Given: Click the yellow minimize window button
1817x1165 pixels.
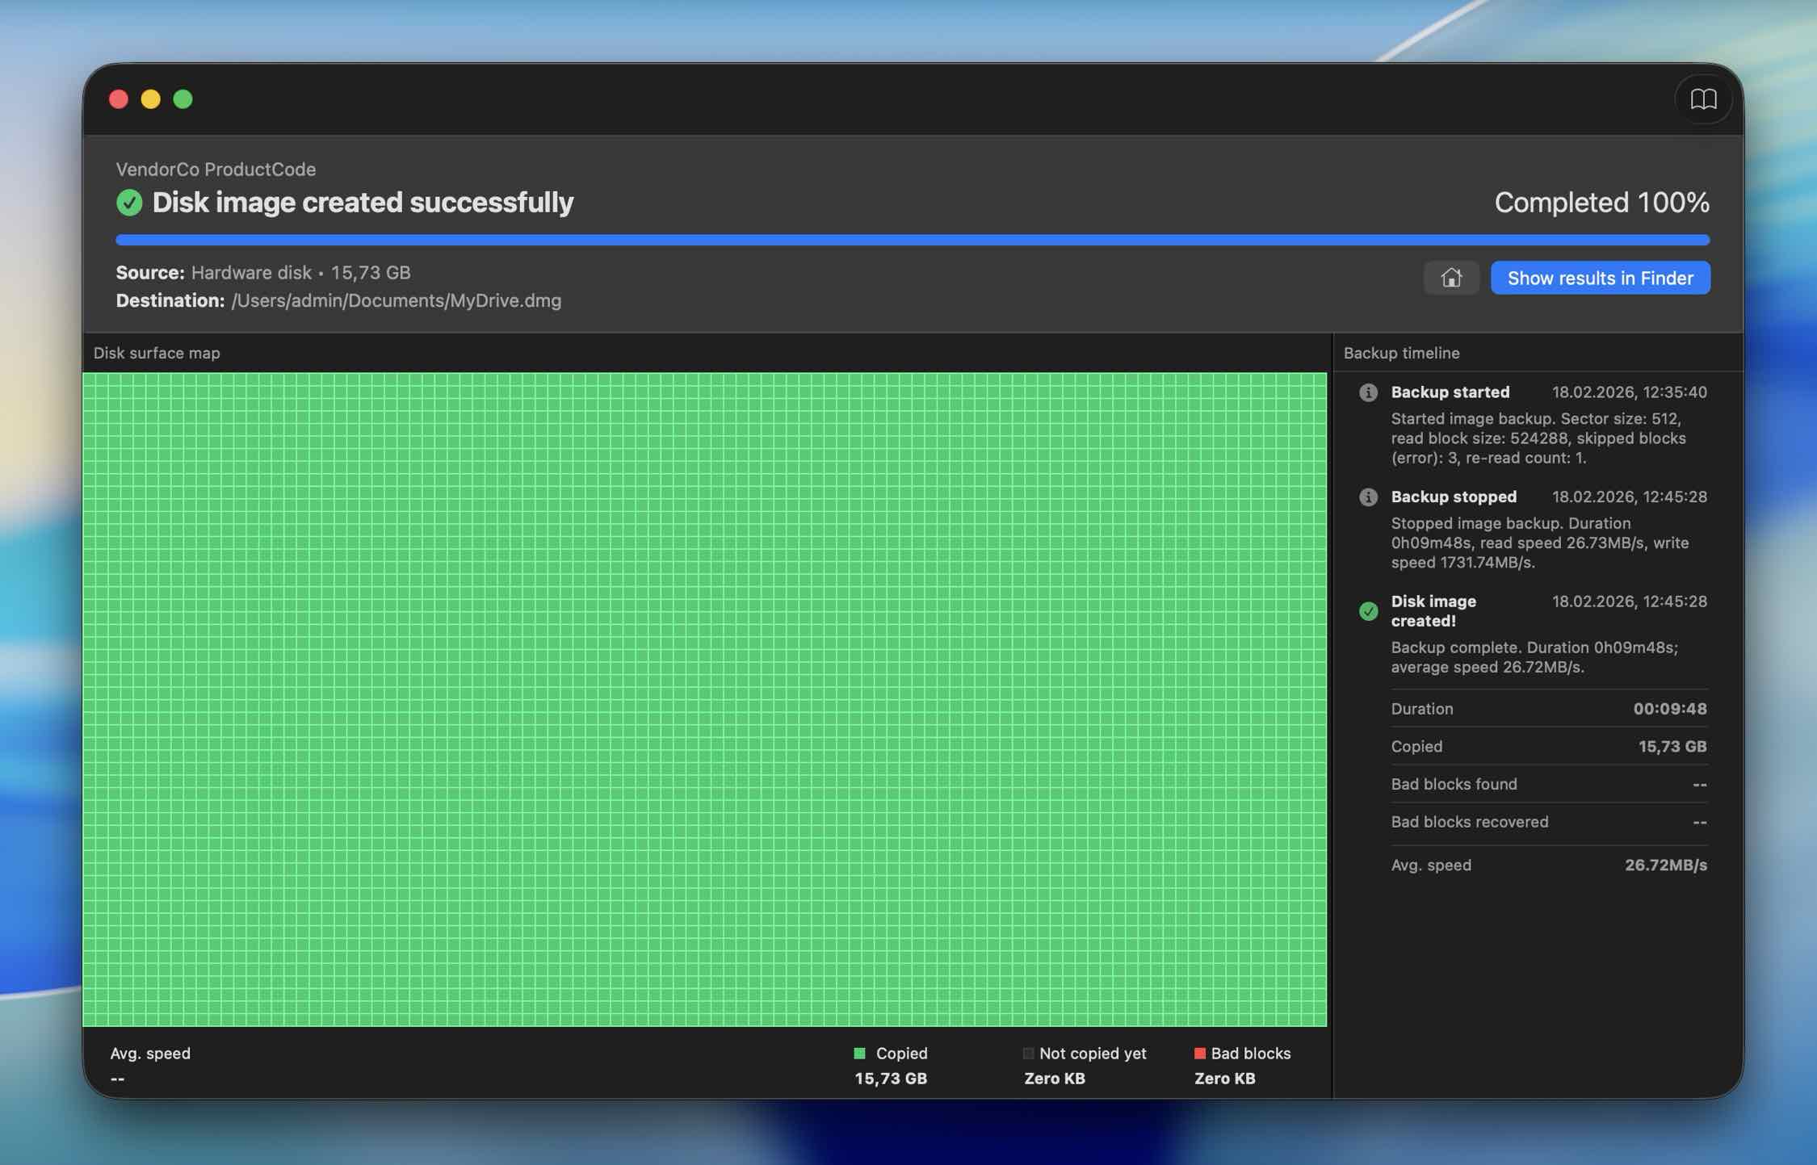Looking at the screenshot, I should [151, 98].
